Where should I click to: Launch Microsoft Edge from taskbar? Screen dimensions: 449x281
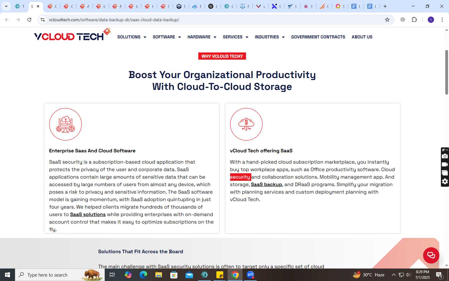coord(143,275)
